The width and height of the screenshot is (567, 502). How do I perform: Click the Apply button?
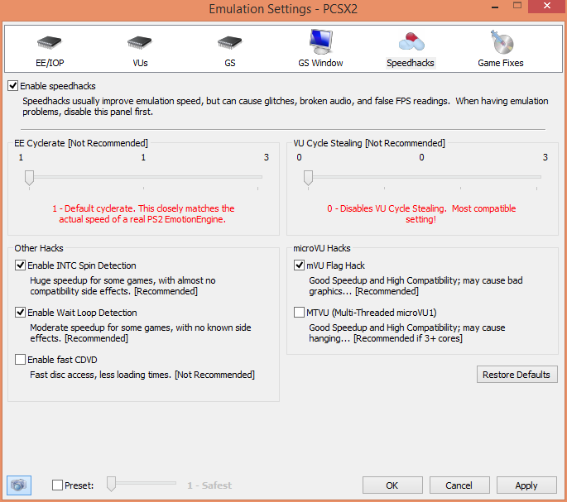tap(526, 485)
